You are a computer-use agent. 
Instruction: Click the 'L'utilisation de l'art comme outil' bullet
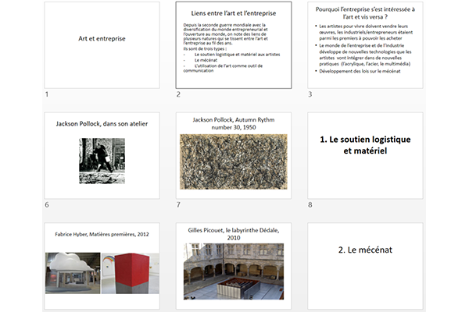coord(223,69)
